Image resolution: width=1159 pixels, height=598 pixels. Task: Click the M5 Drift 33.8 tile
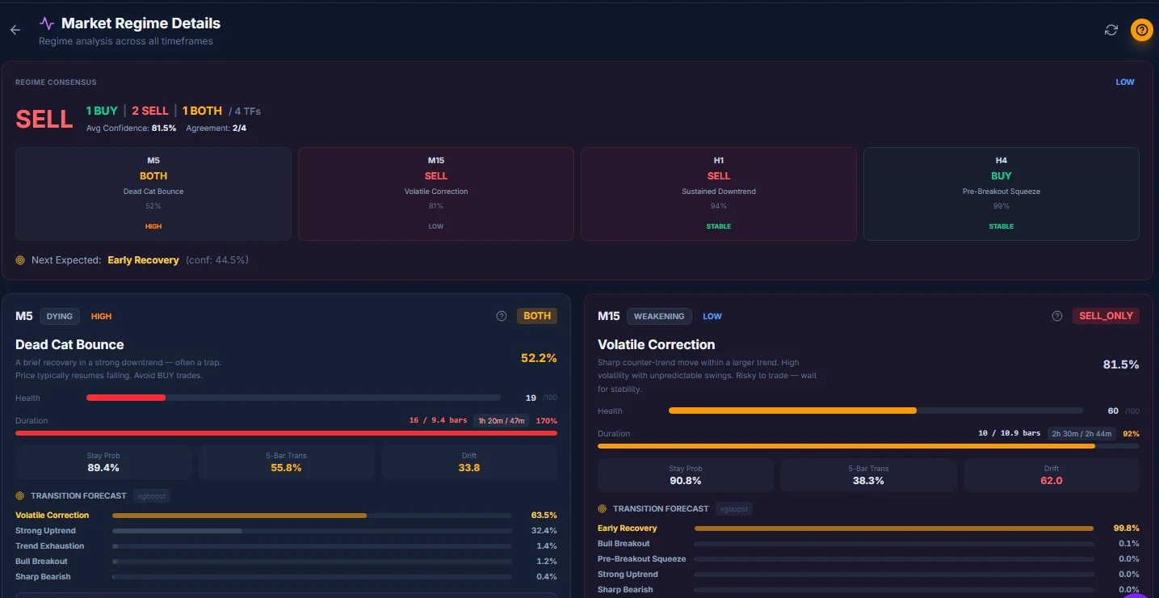pyautogui.click(x=469, y=462)
